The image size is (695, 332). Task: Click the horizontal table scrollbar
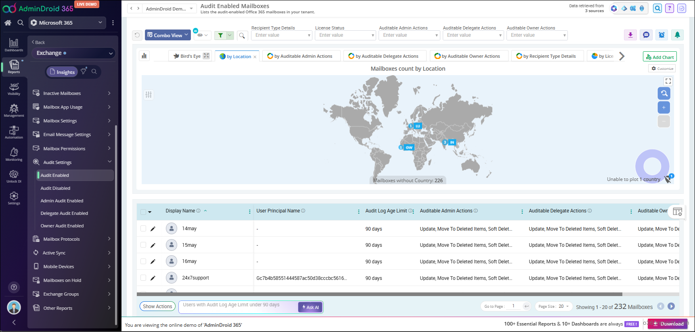[379, 294]
